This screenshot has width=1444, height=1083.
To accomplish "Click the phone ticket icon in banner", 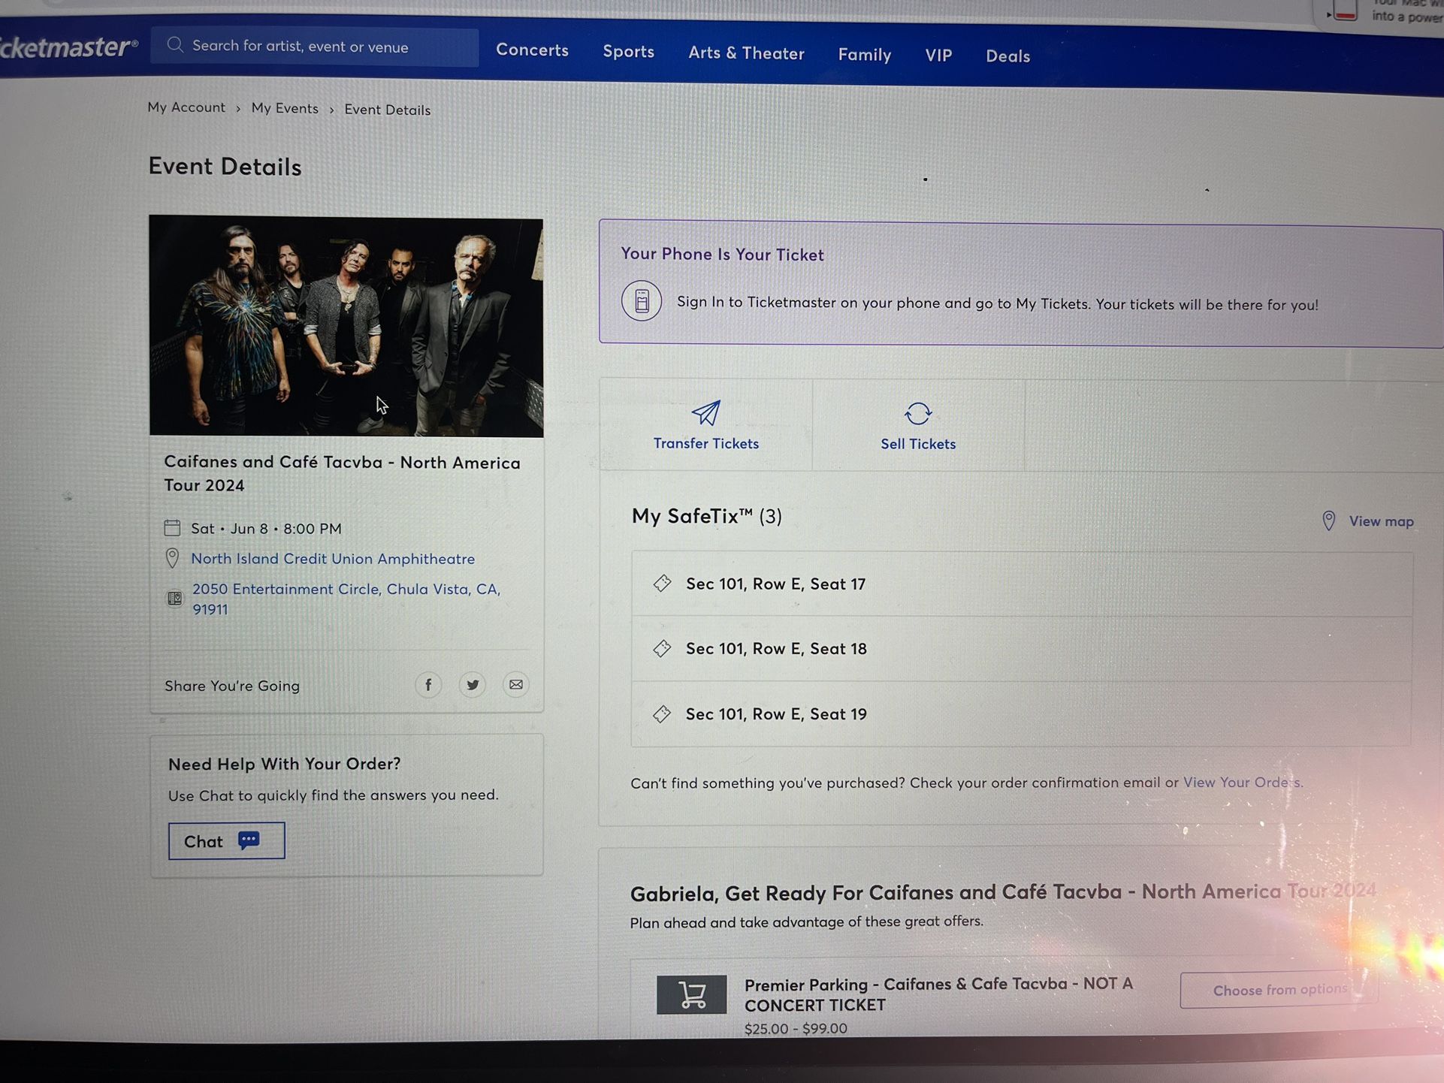I will tap(642, 300).
